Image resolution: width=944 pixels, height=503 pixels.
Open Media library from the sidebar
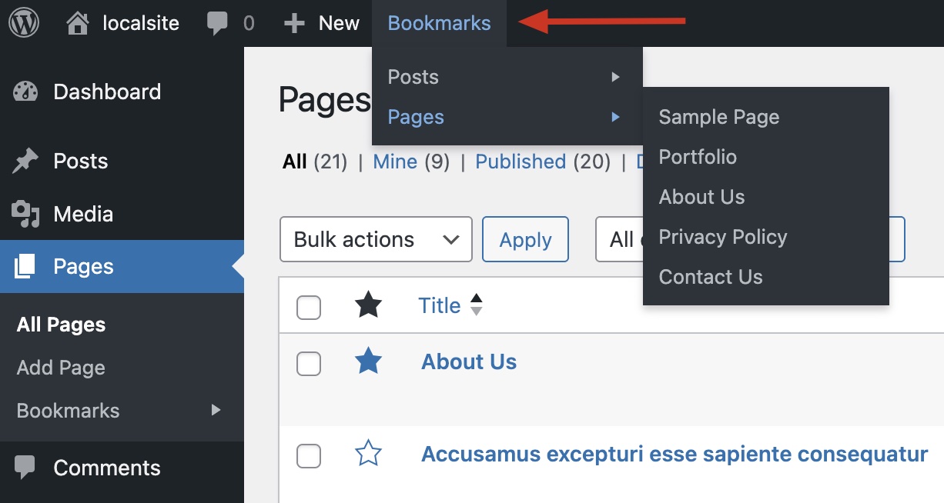[x=83, y=214]
